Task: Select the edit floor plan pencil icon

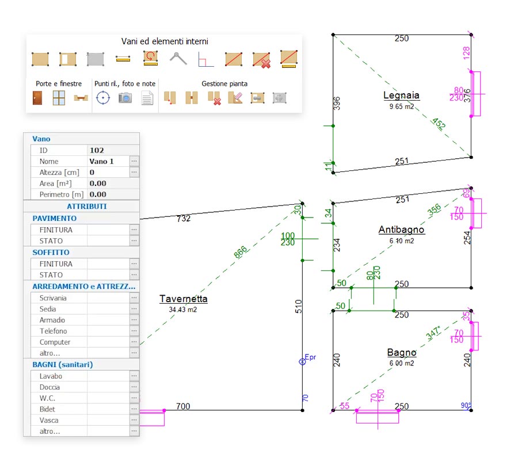Action: tap(235, 98)
